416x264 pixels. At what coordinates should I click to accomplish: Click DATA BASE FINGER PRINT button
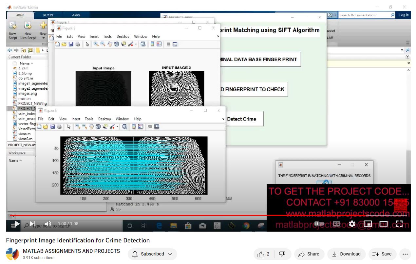click(260, 59)
